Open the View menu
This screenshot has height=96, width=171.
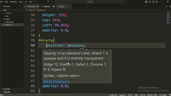(21, 2)
